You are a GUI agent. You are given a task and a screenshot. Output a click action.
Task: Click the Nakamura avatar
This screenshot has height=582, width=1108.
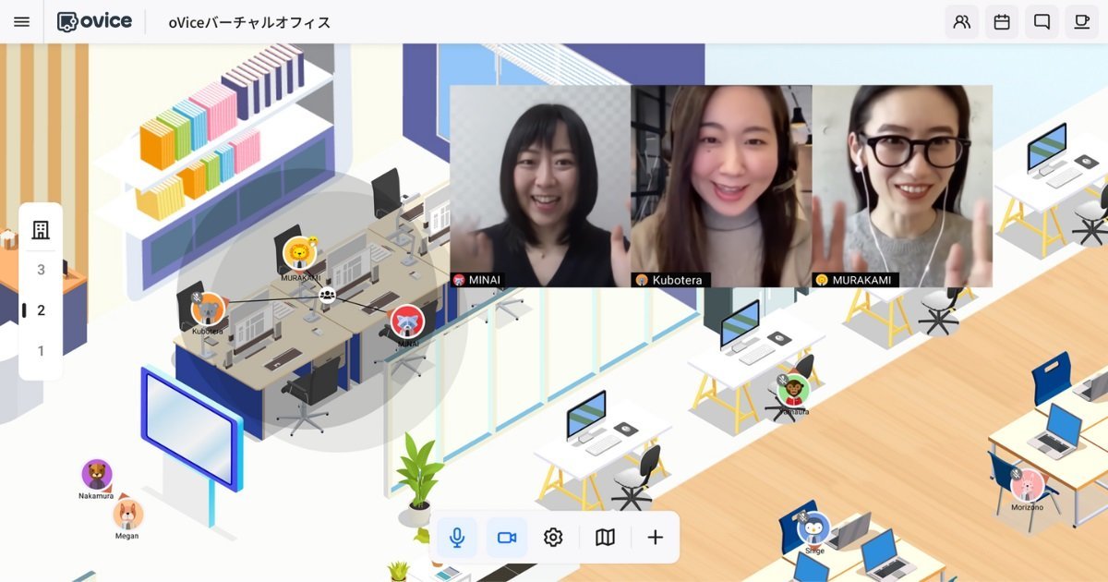97,475
